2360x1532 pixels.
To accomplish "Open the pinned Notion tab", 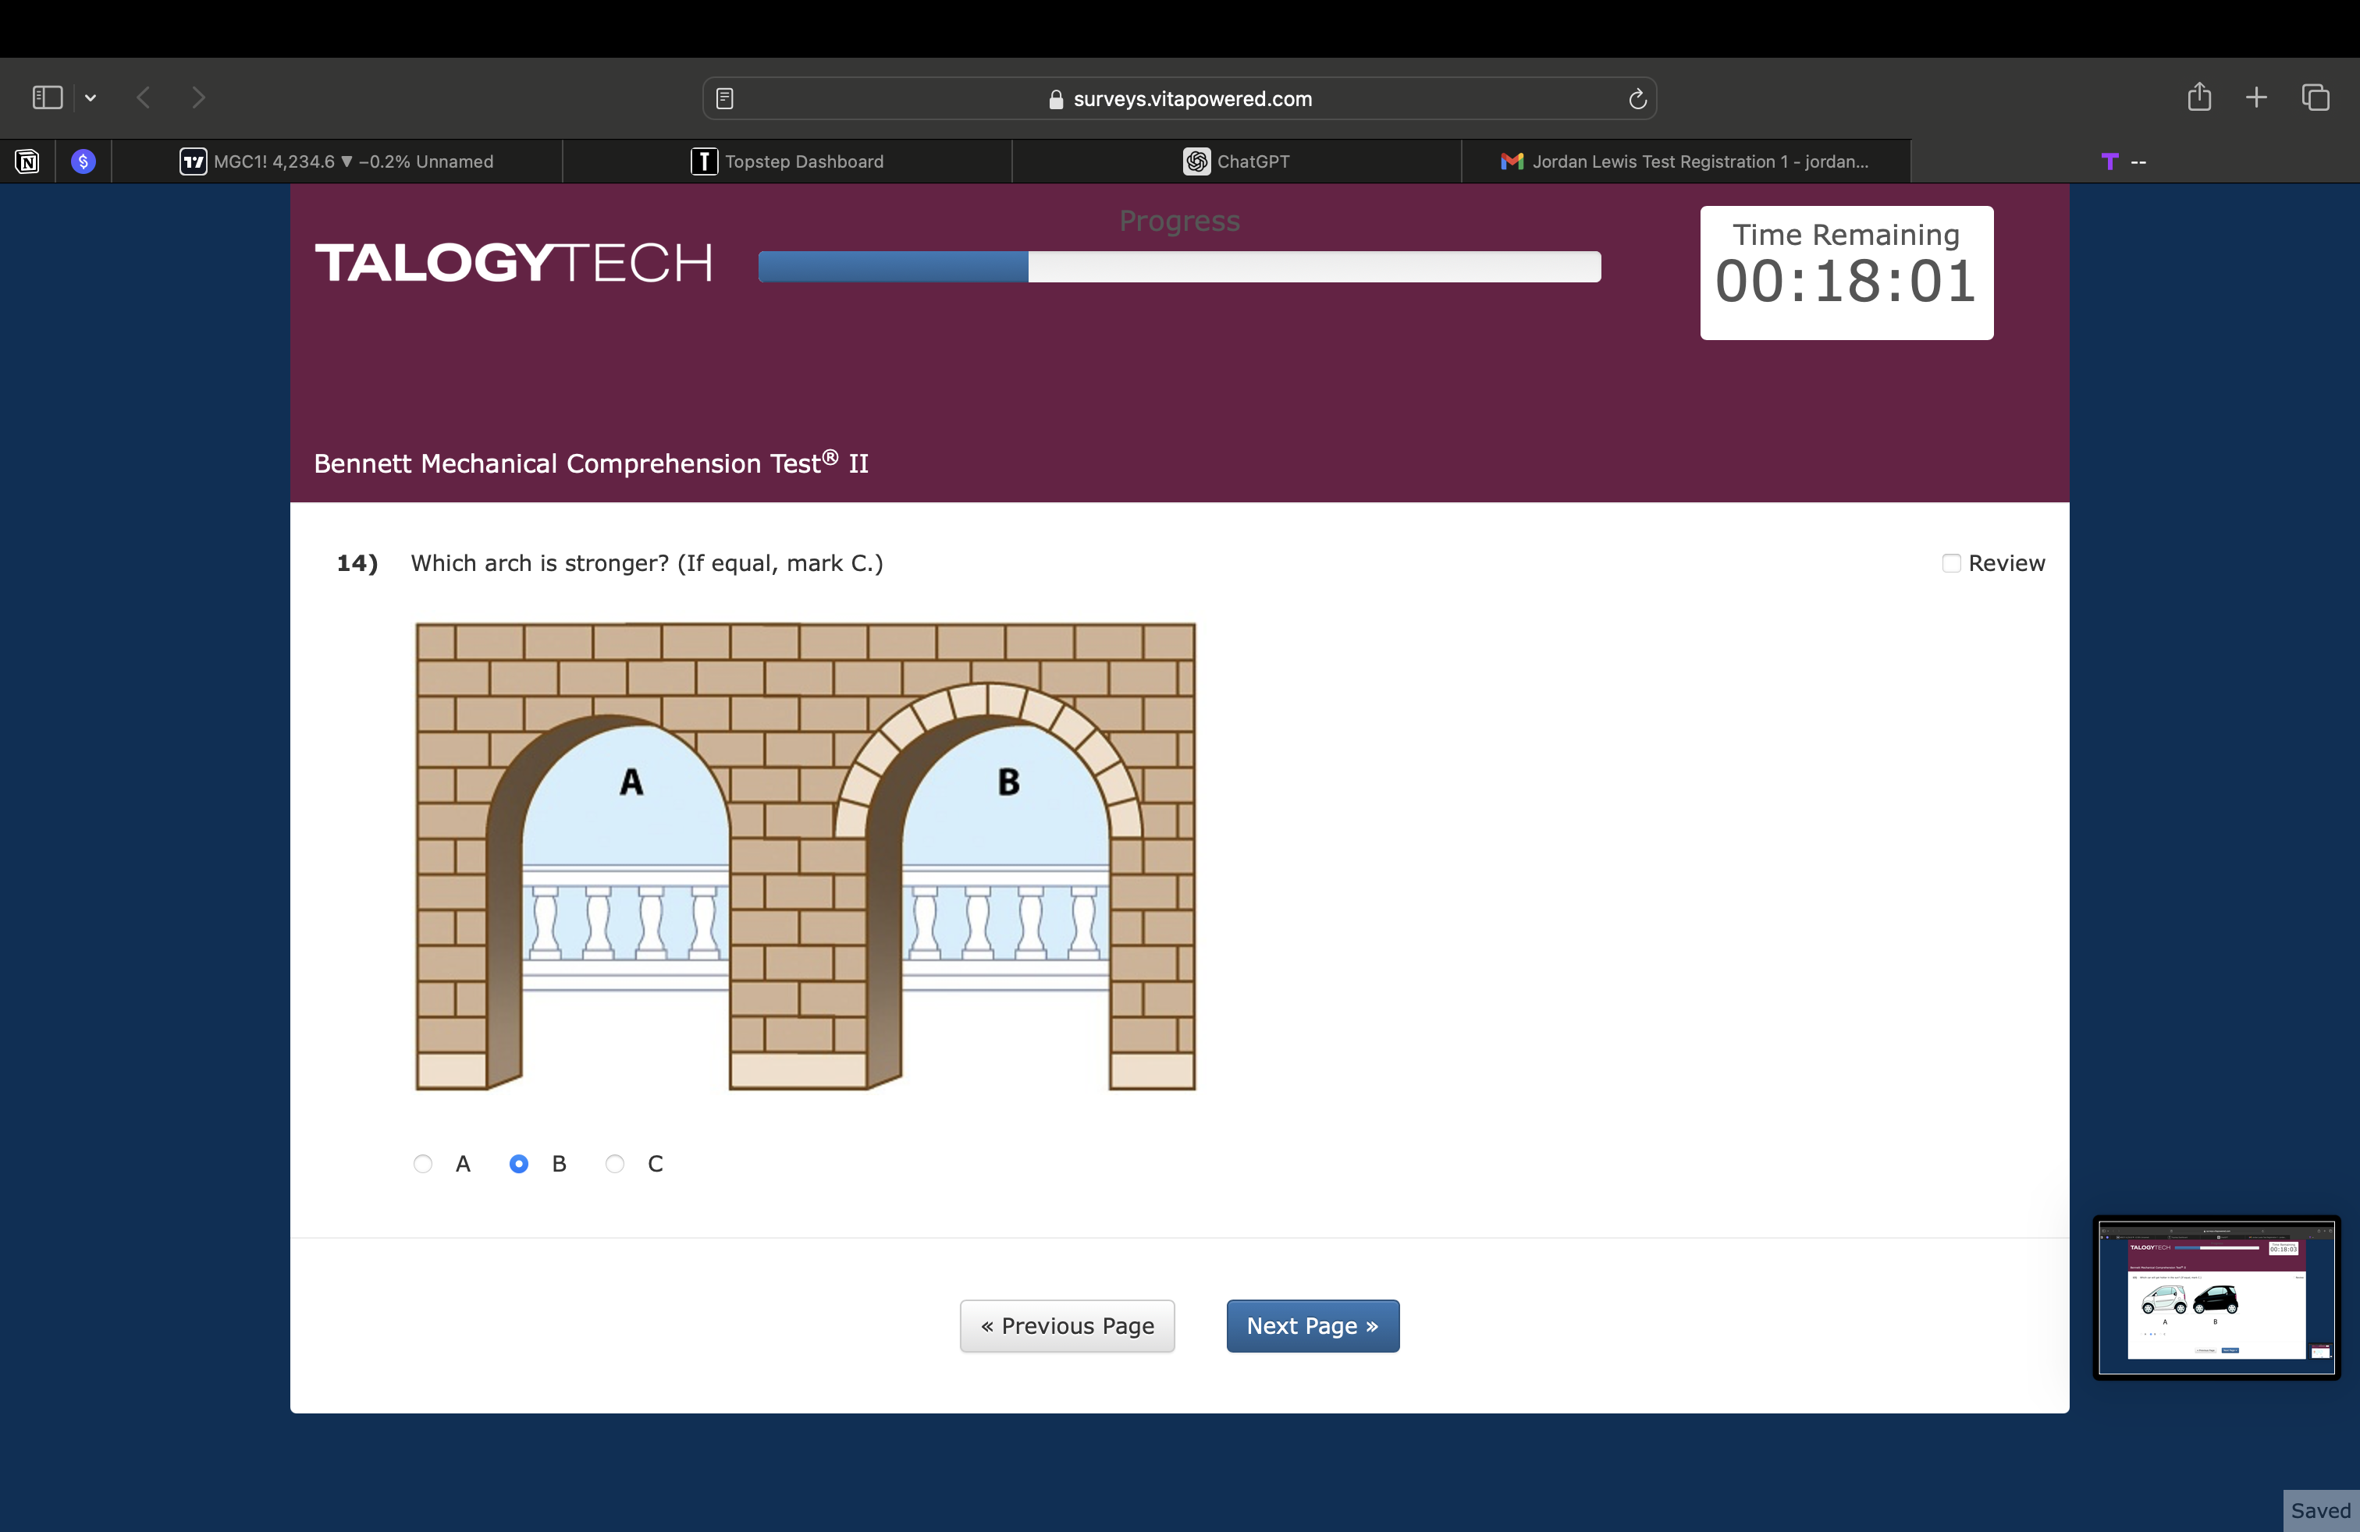I will coord(27,161).
